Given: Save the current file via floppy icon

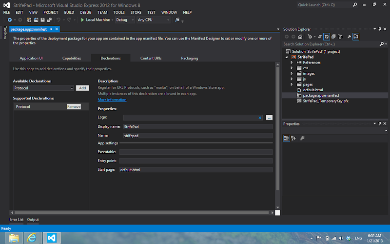Looking at the screenshot, I should [42, 20].
